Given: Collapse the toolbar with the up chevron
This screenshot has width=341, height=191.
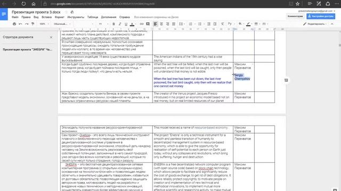Looking at the screenshot, I should coord(332,24).
